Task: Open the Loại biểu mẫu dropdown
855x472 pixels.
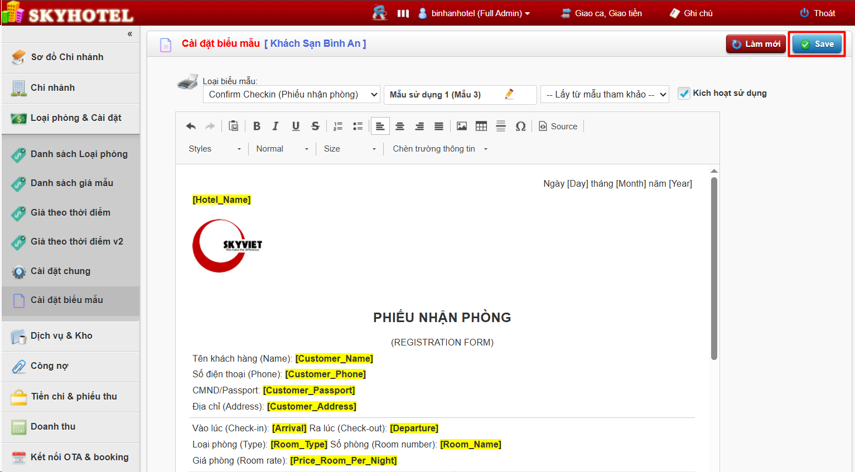Action: point(292,95)
